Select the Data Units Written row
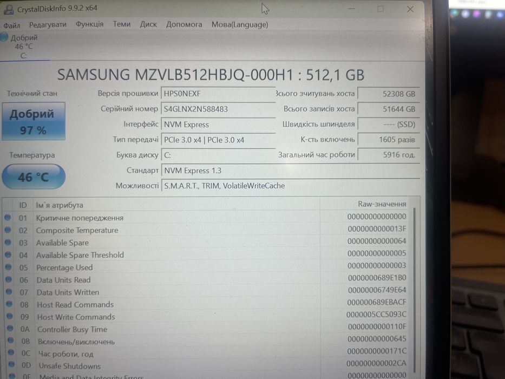505x379 pixels. click(206, 291)
